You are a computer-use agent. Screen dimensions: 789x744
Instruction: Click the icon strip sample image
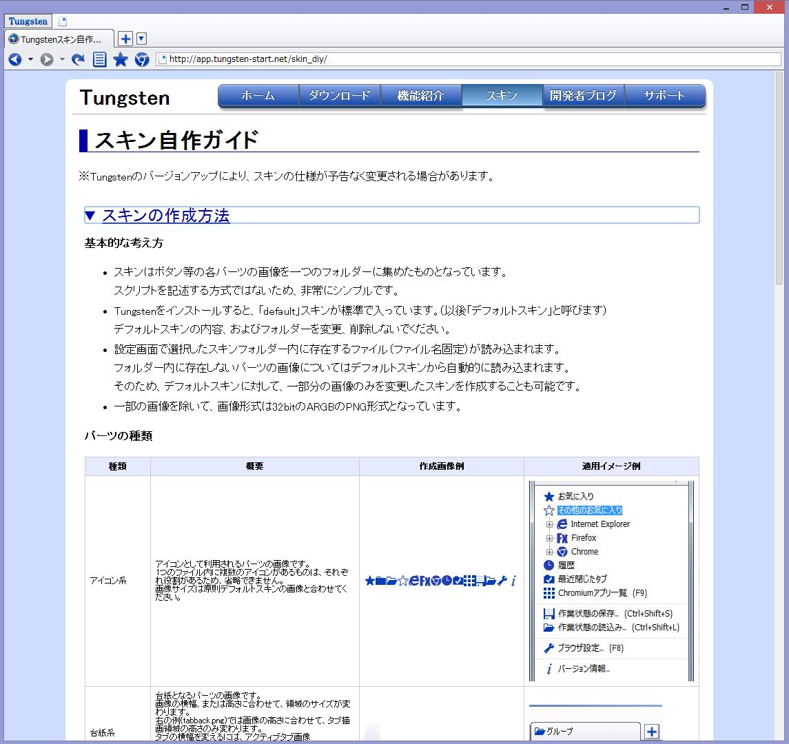click(x=441, y=581)
